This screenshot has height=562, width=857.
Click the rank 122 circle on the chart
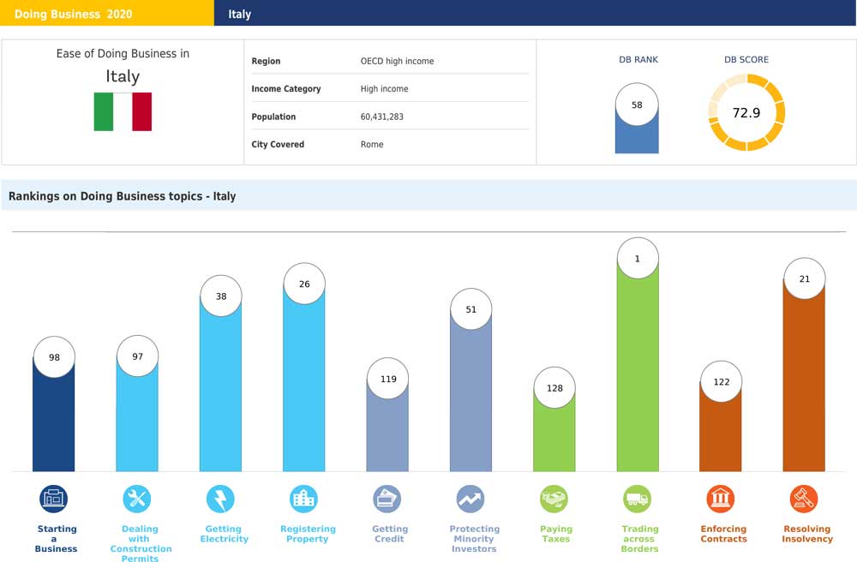click(722, 382)
